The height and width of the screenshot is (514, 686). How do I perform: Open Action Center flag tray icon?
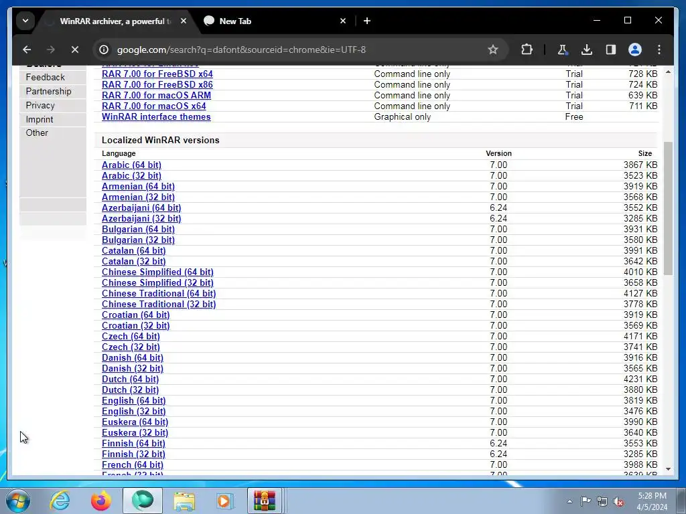(x=586, y=501)
